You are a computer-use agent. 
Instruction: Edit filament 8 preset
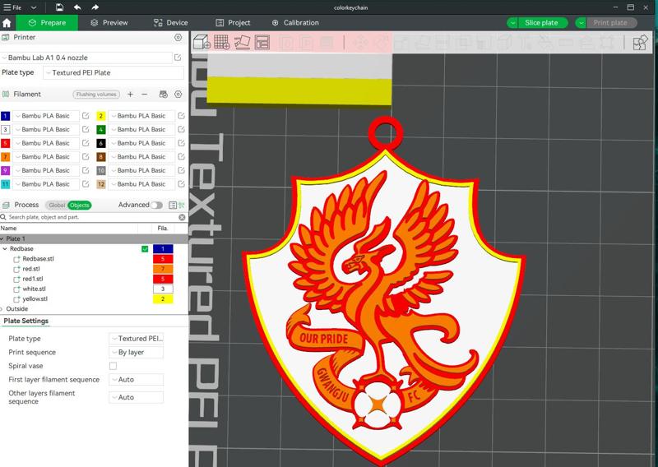click(181, 156)
